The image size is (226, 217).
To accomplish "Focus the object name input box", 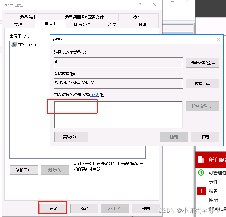I will pyautogui.click(x=118, y=115).
